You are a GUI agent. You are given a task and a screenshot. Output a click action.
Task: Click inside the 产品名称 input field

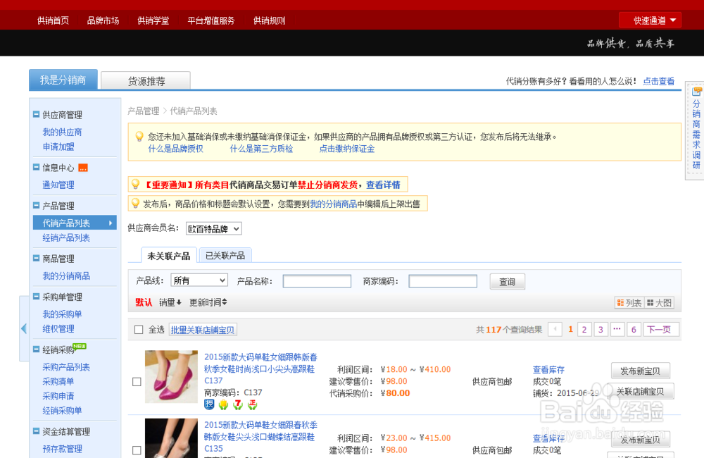pyautogui.click(x=317, y=280)
